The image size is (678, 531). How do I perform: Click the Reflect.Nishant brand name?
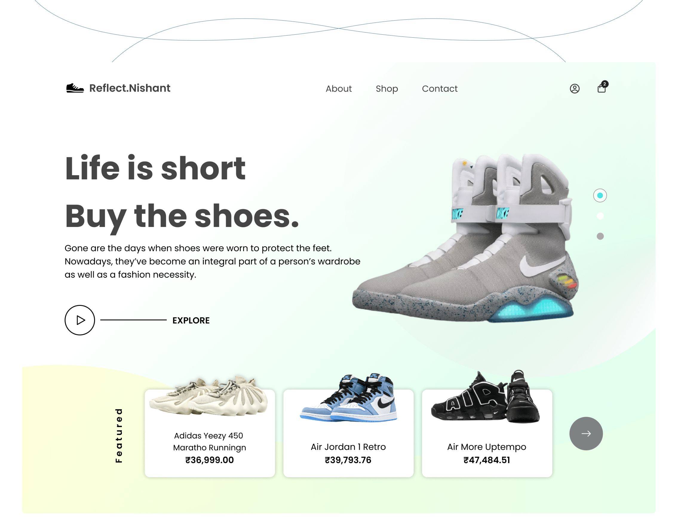[x=130, y=88]
